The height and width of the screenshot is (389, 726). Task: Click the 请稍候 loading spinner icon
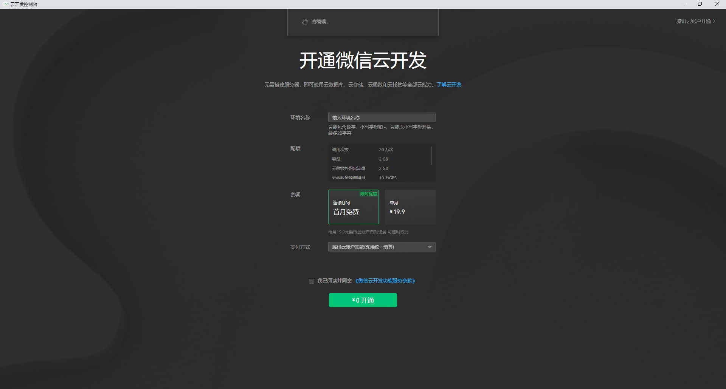(305, 22)
